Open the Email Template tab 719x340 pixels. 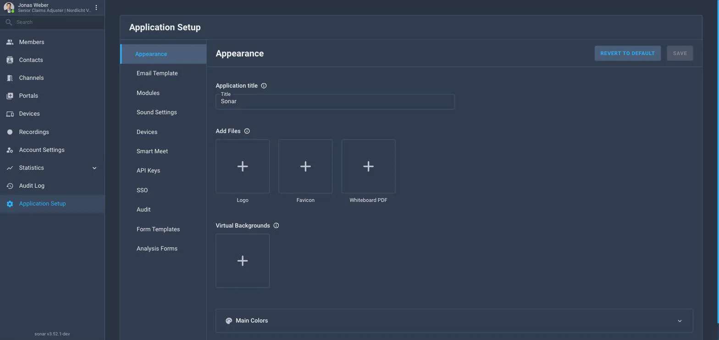coord(163,73)
